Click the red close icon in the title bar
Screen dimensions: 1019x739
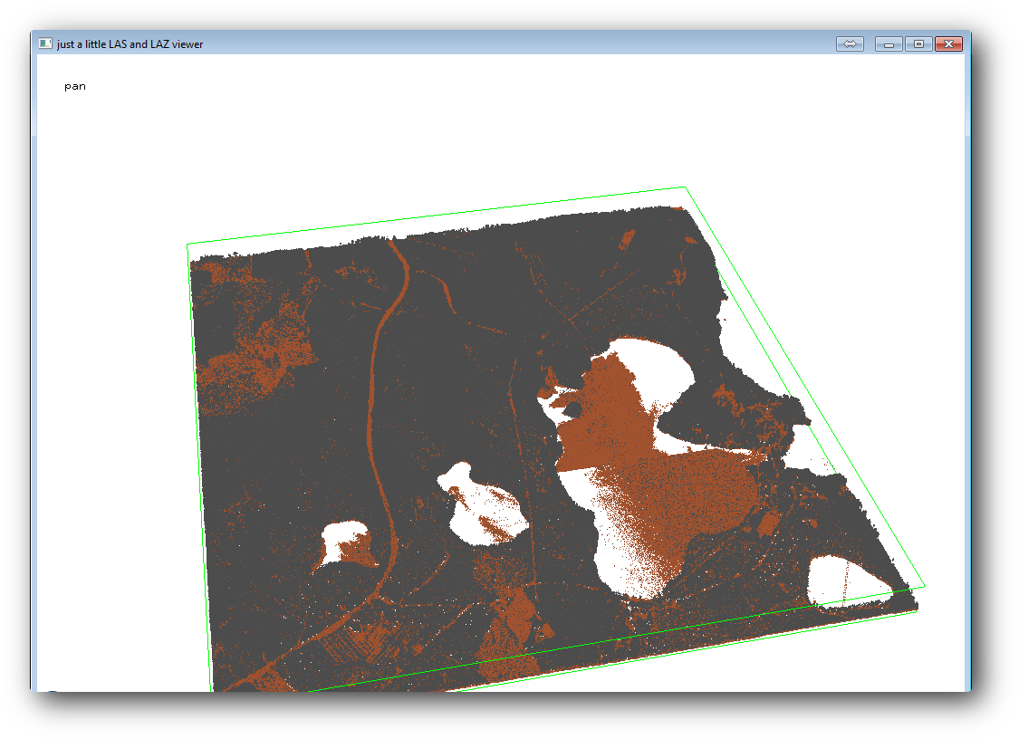(948, 43)
